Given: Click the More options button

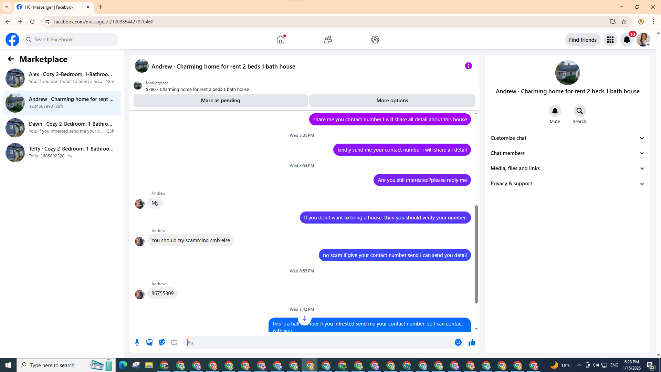Looking at the screenshot, I should click(x=392, y=101).
